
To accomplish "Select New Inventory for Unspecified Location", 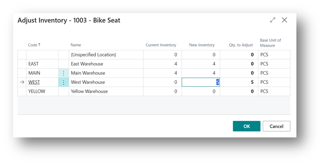I will [201, 54].
